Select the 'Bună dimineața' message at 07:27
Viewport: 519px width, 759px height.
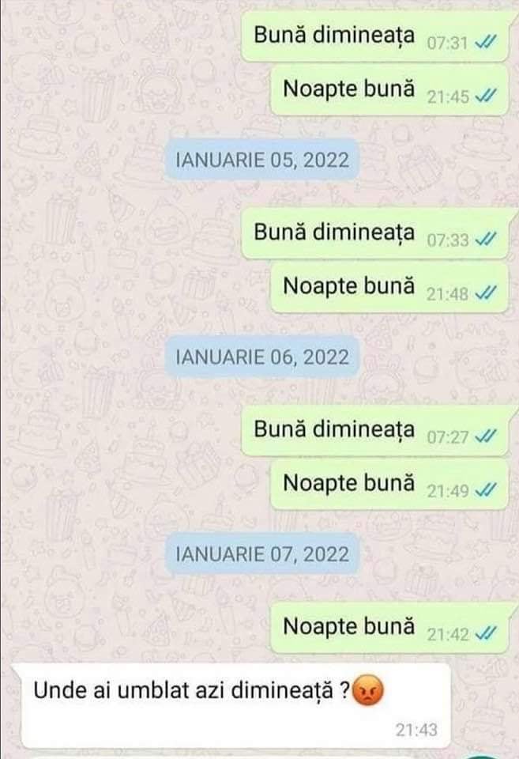coord(375,431)
